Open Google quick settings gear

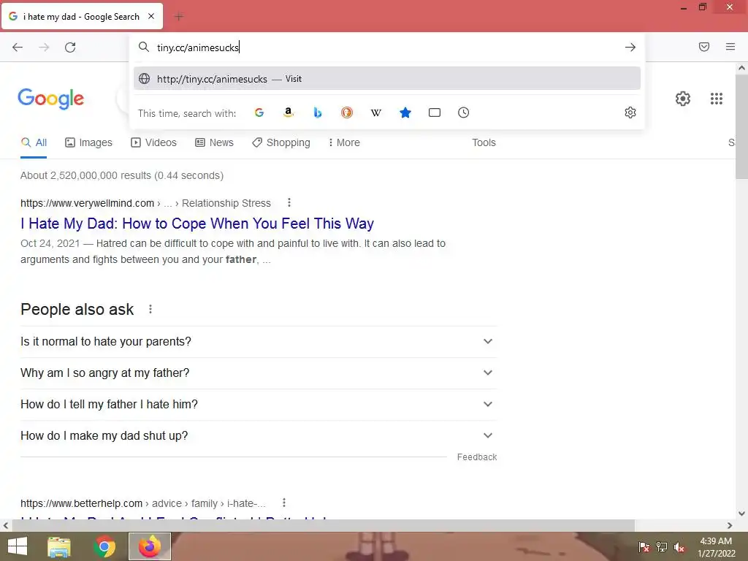click(683, 99)
